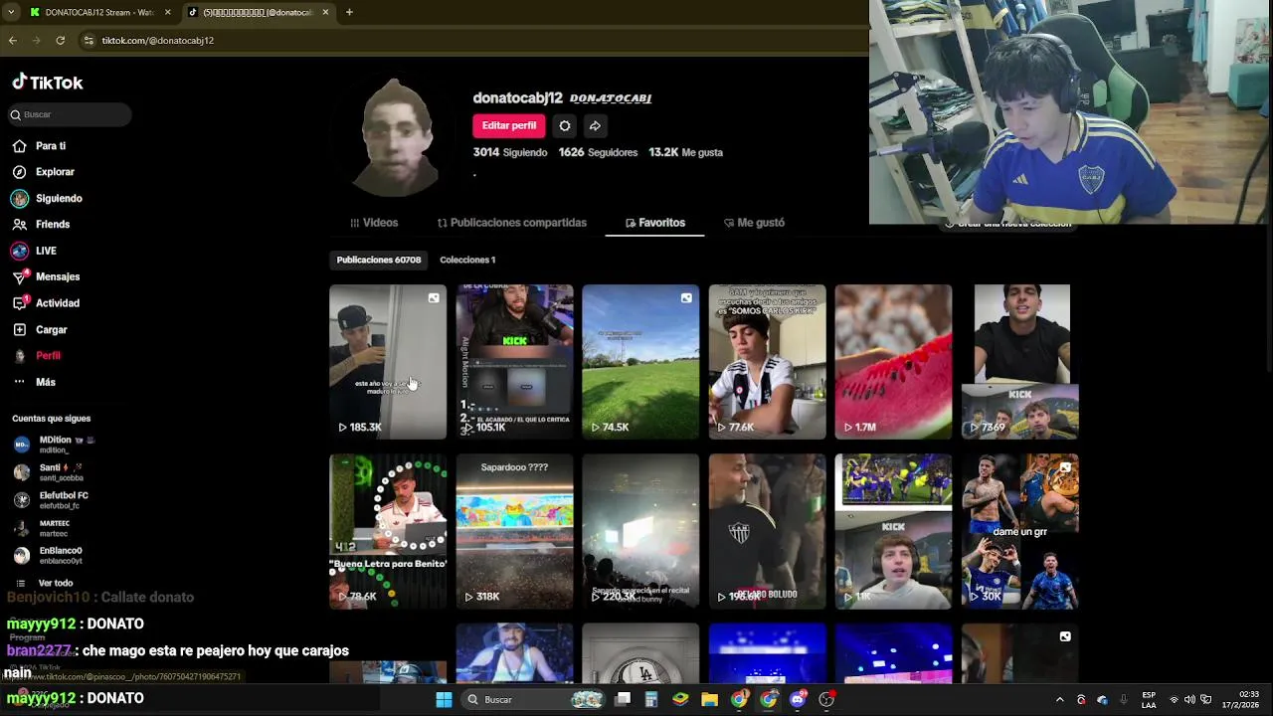Switch to DONATOCABJ12 Stream browser tab

pyautogui.click(x=99, y=12)
